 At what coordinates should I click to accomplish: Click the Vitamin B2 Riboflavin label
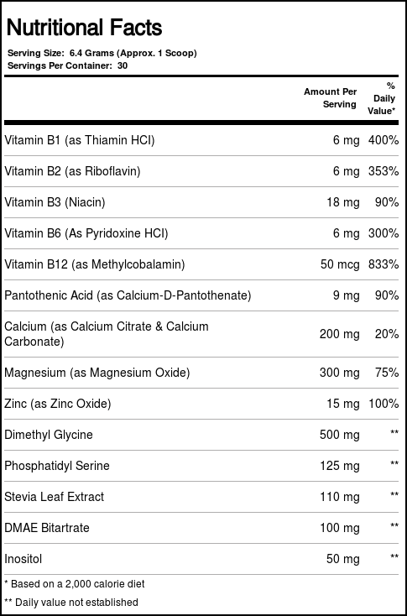tap(72, 171)
